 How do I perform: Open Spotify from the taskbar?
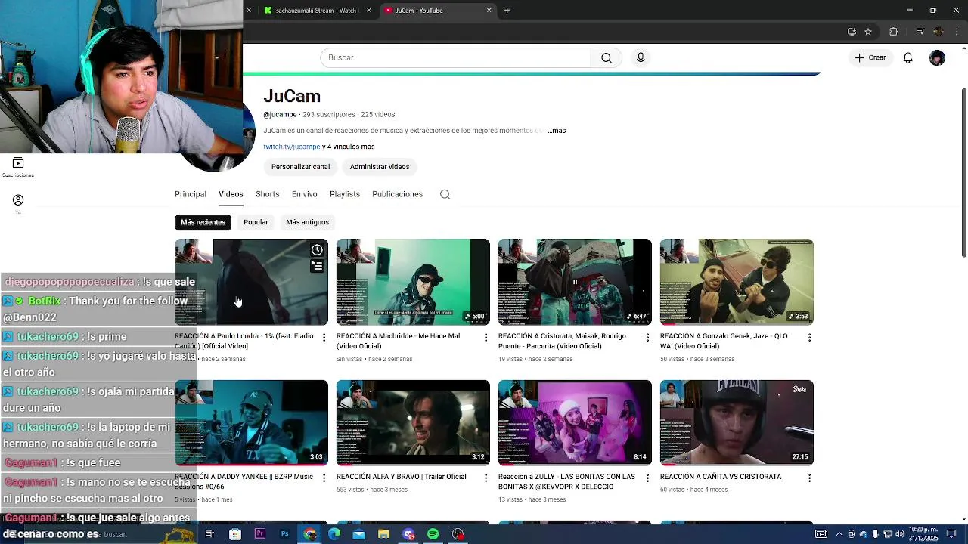[x=433, y=534]
